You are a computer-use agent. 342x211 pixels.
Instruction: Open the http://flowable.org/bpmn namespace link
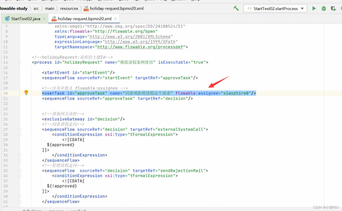pyautogui.click(x=125, y=32)
